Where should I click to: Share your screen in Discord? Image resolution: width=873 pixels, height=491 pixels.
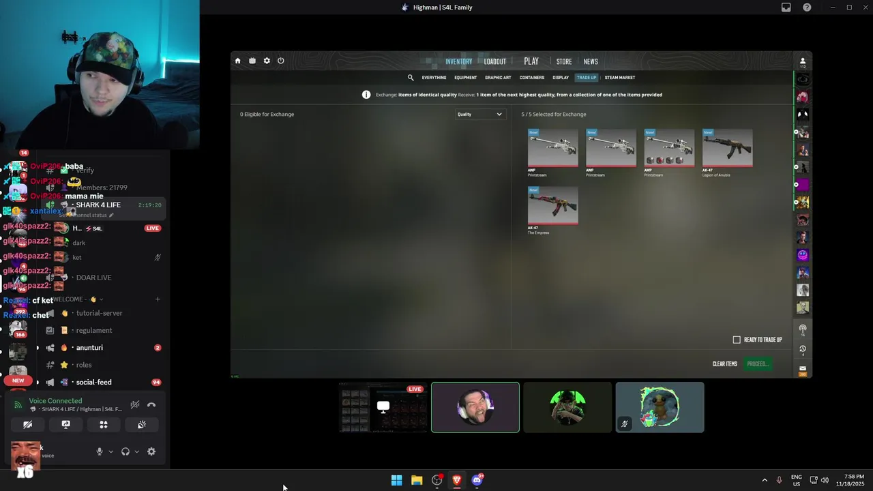point(65,424)
